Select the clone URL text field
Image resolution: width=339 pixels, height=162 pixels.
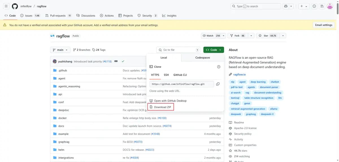point(181,84)
